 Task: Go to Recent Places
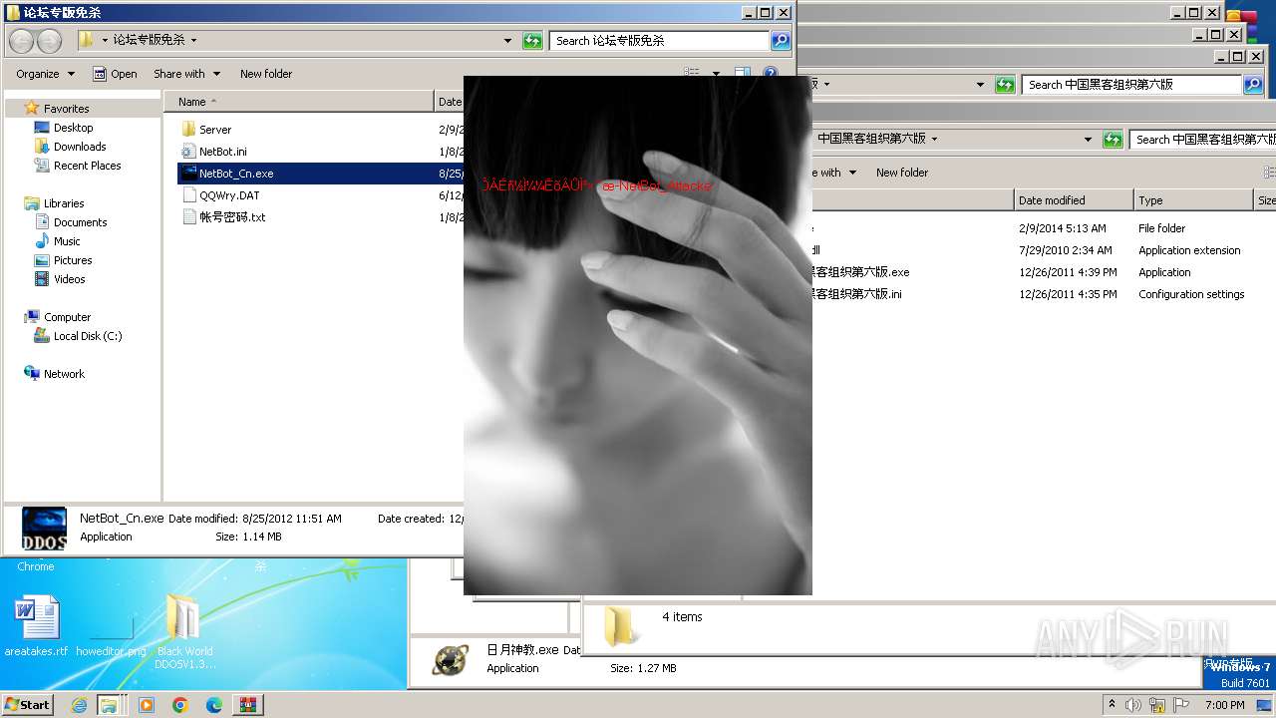[87, 166]
